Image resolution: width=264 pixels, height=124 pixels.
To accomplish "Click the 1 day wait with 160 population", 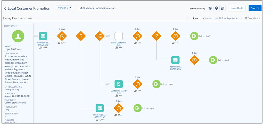I will pos(138,84).
